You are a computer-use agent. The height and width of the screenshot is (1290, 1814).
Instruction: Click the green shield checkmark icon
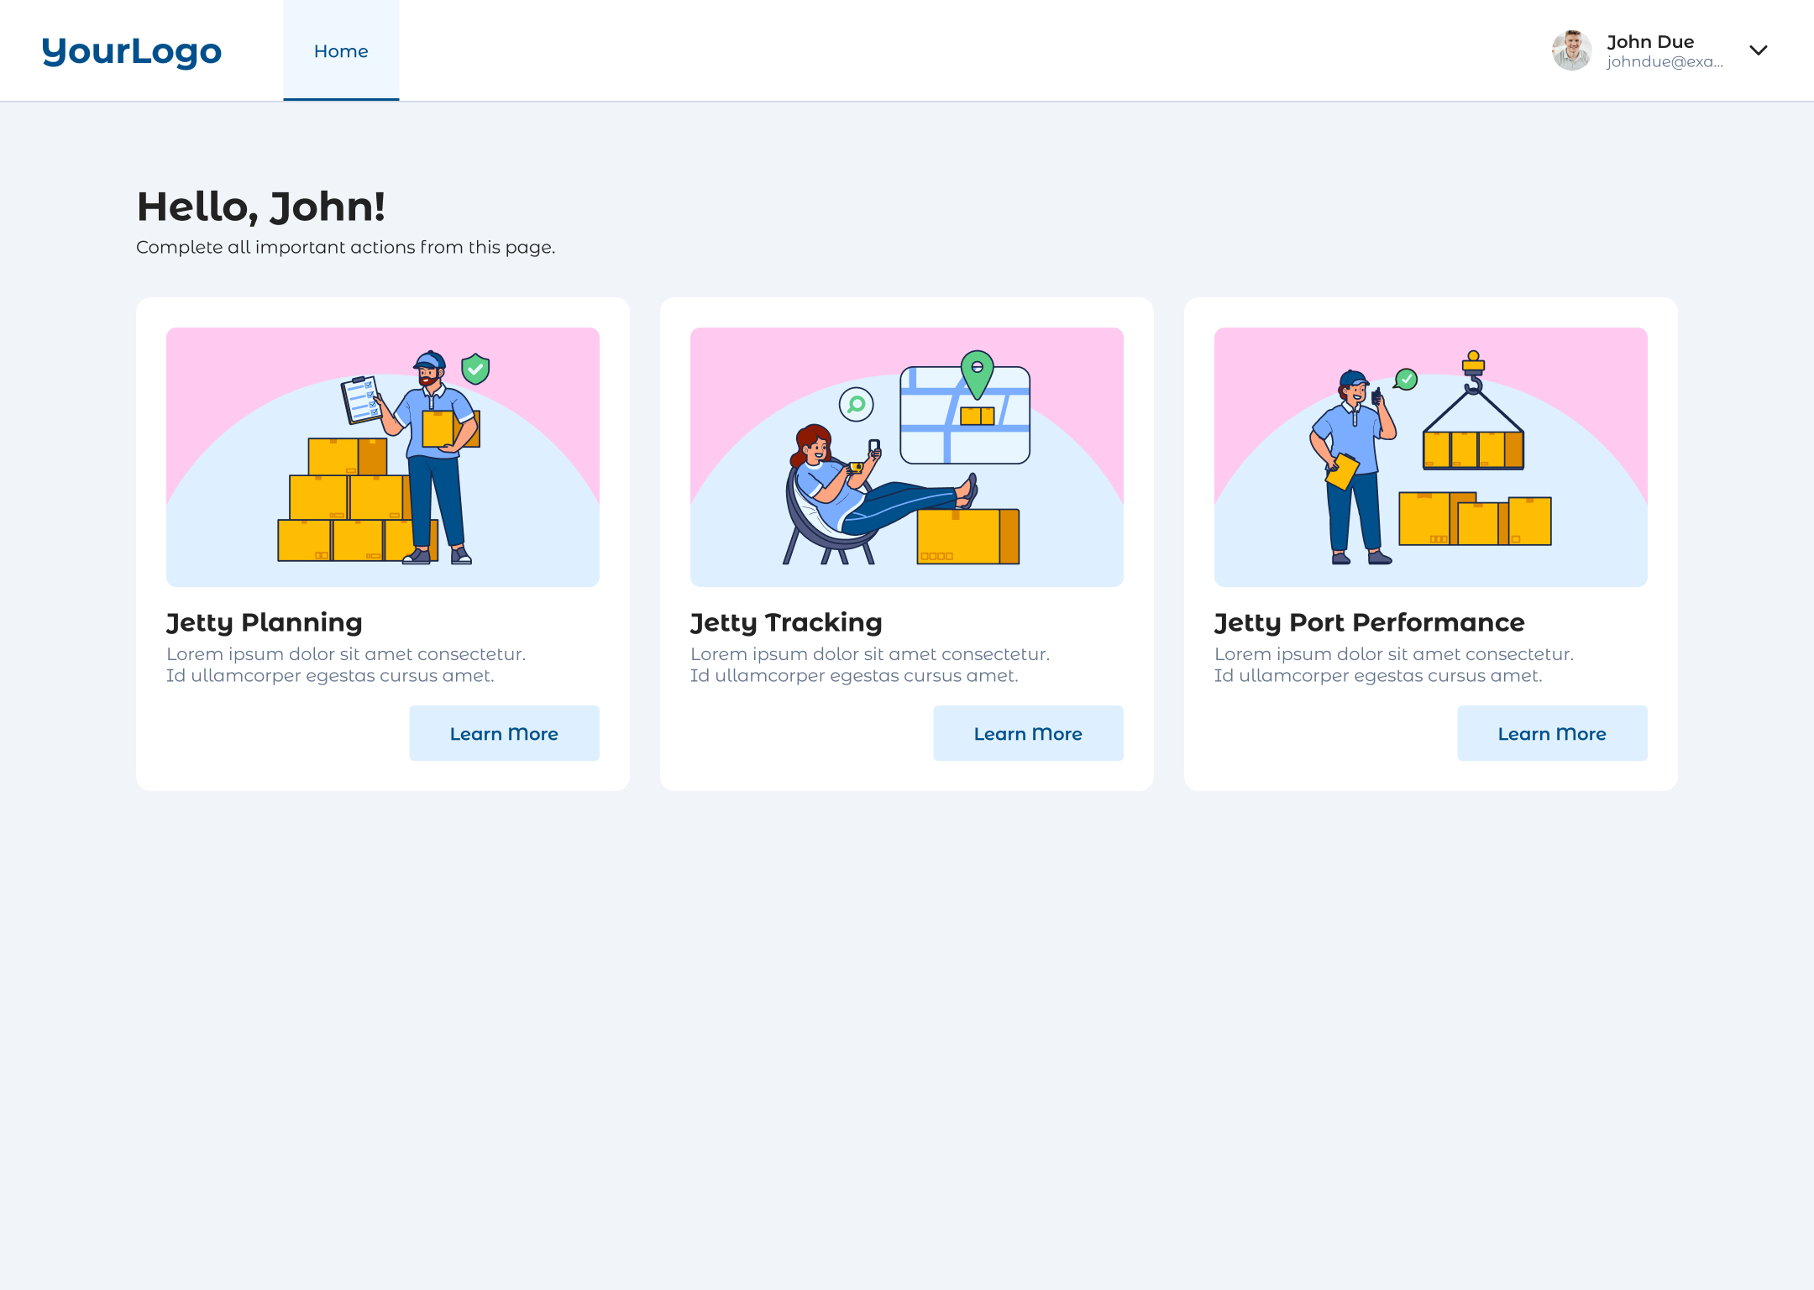click(475, 368)
